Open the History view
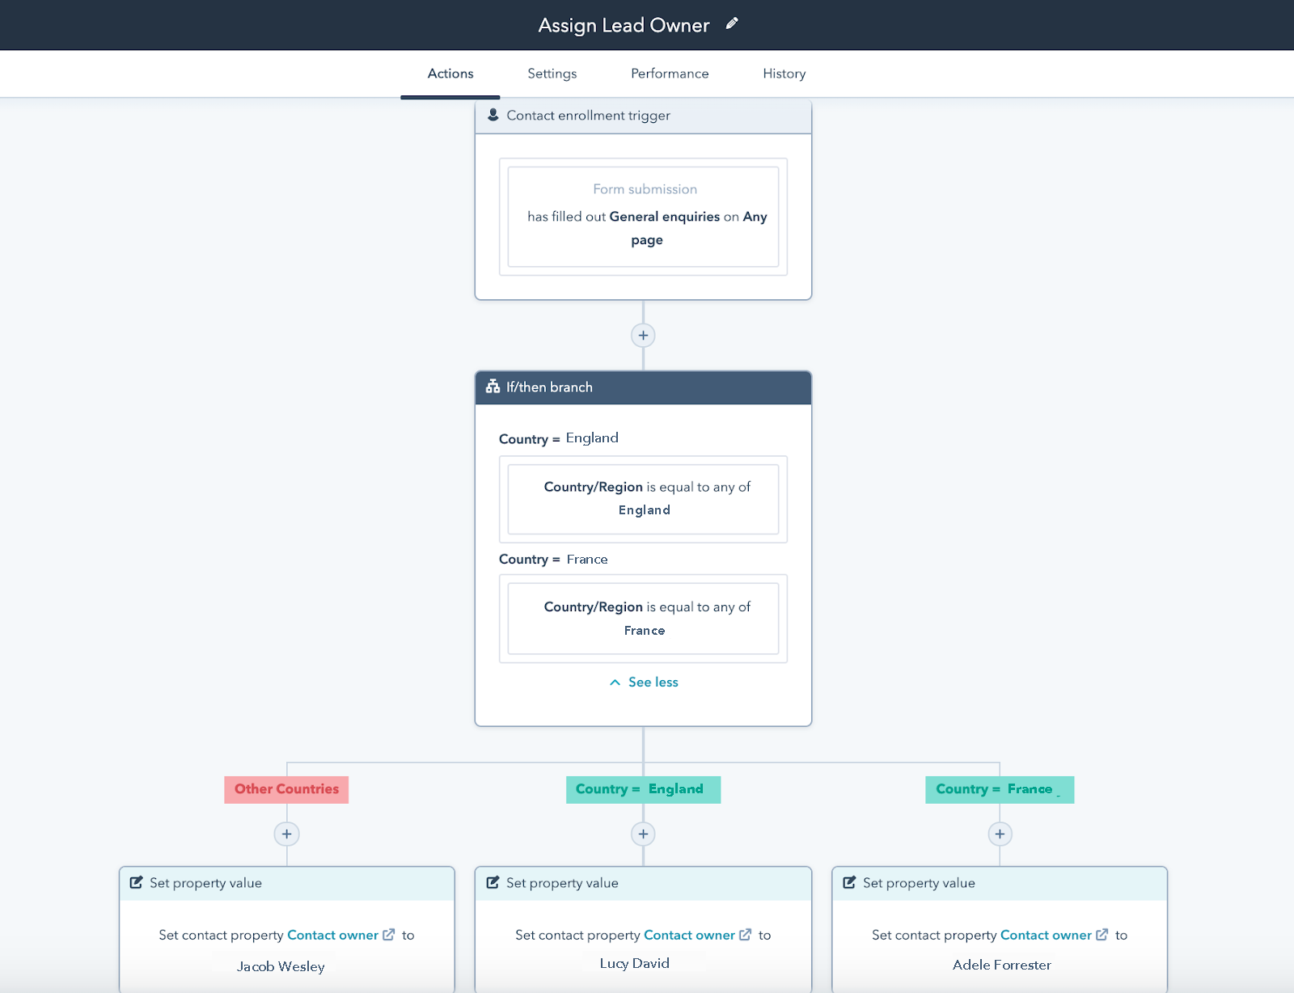The height and width of the screenshot is (993, 1294). tap(783, 73)
